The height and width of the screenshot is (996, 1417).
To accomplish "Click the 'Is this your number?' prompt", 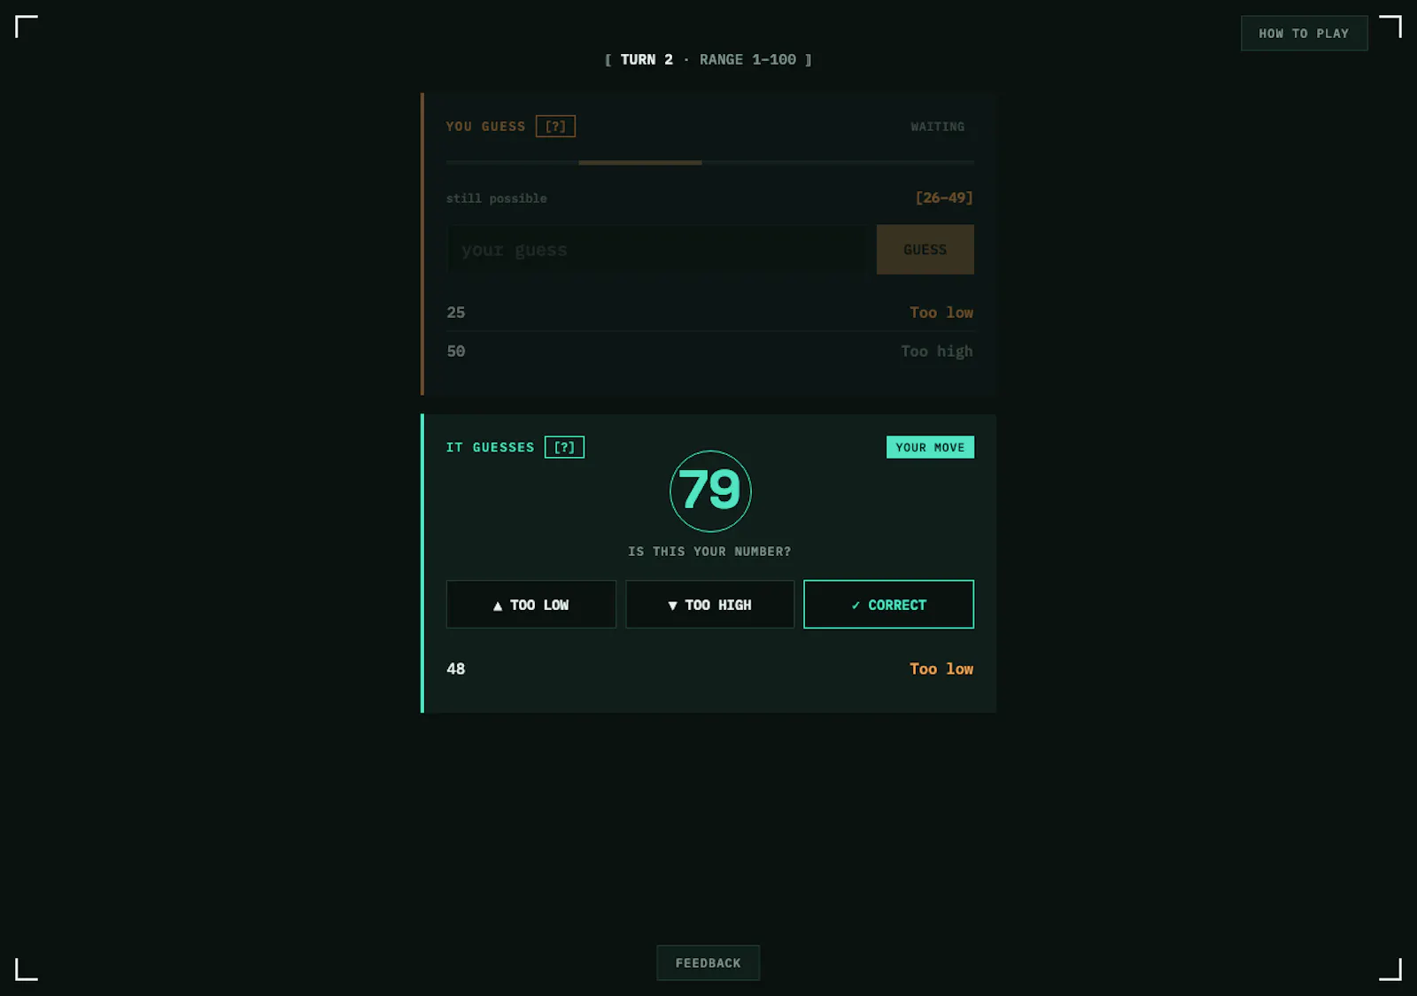I will pos(709,552).
